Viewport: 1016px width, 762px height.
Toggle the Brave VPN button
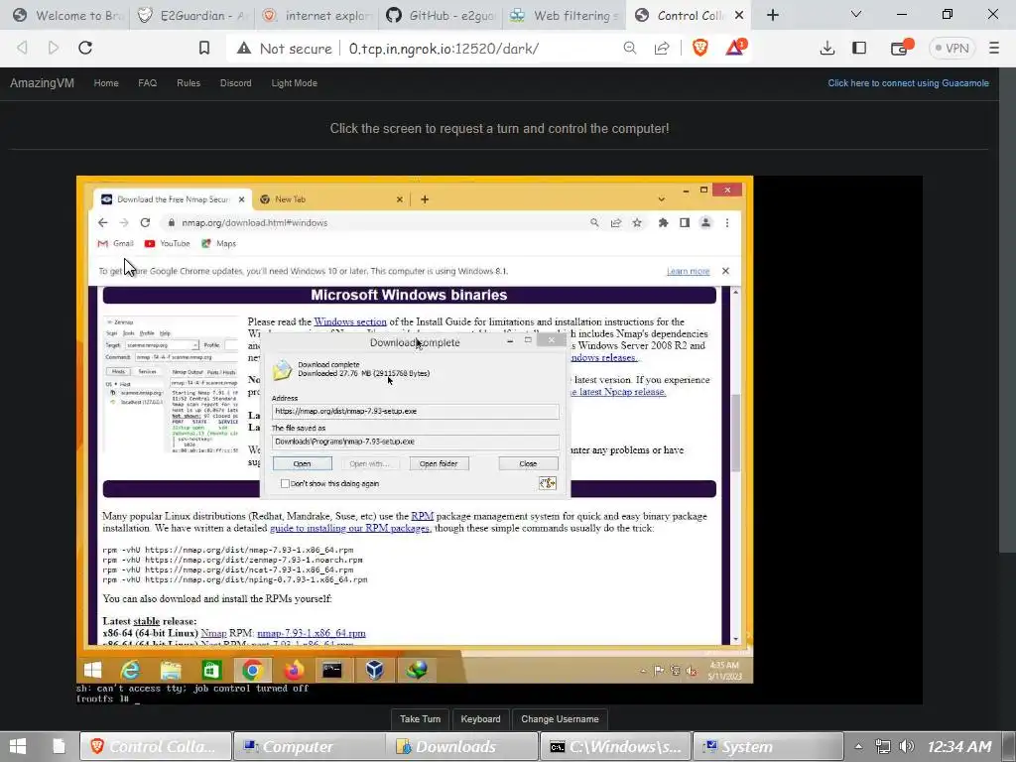coord(952,48)
